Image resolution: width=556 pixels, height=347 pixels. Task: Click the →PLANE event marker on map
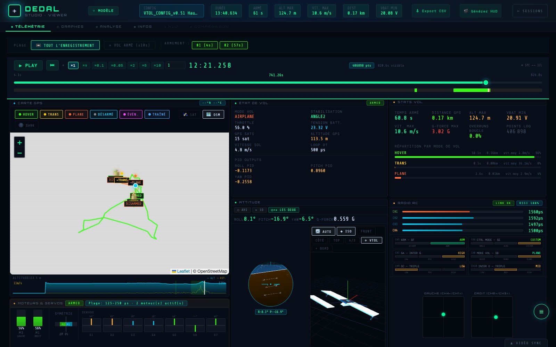pos(136,183)
